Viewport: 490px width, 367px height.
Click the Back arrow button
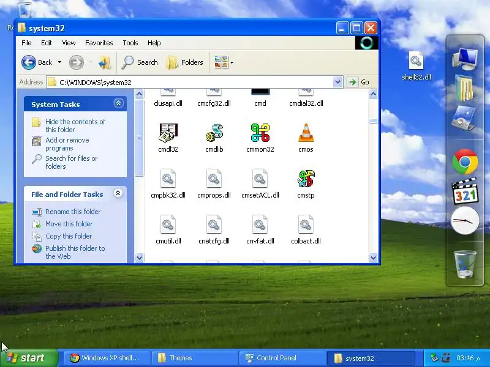pos(28,62)
